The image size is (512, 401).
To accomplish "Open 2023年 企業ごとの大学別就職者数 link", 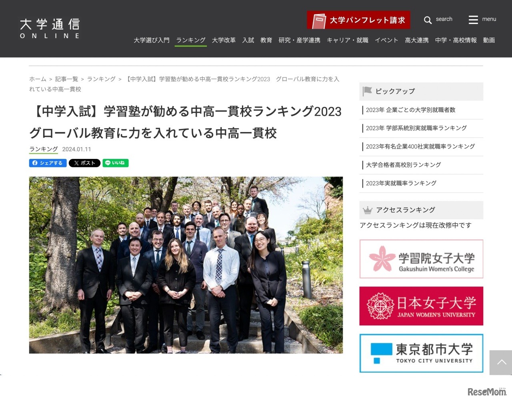I will (410, 110).
